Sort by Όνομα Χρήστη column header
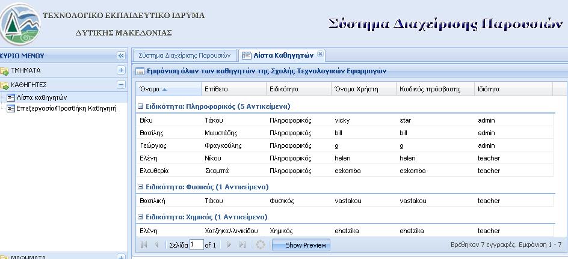568x259 pixels. tap(363, 89)
